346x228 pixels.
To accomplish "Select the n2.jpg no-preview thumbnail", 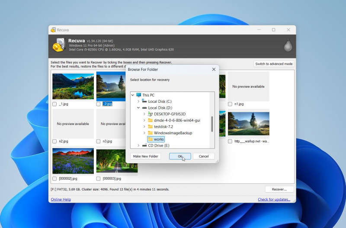I will tap(73, 124).
